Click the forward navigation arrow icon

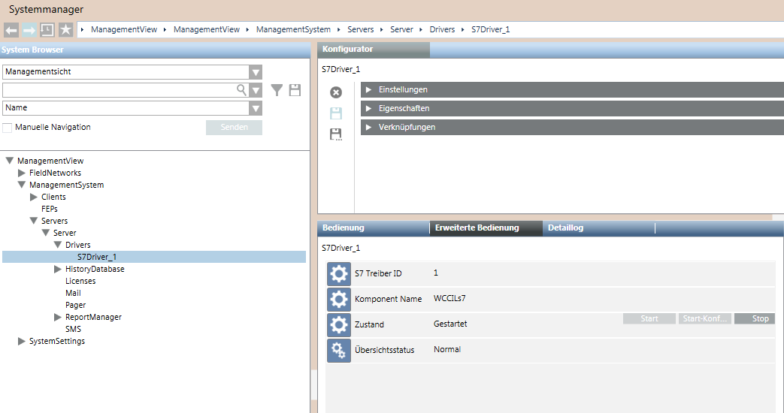pos(29,30)
